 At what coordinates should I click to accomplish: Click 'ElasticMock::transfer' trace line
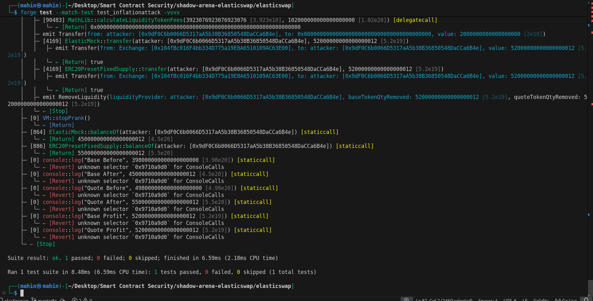point(225,41)
